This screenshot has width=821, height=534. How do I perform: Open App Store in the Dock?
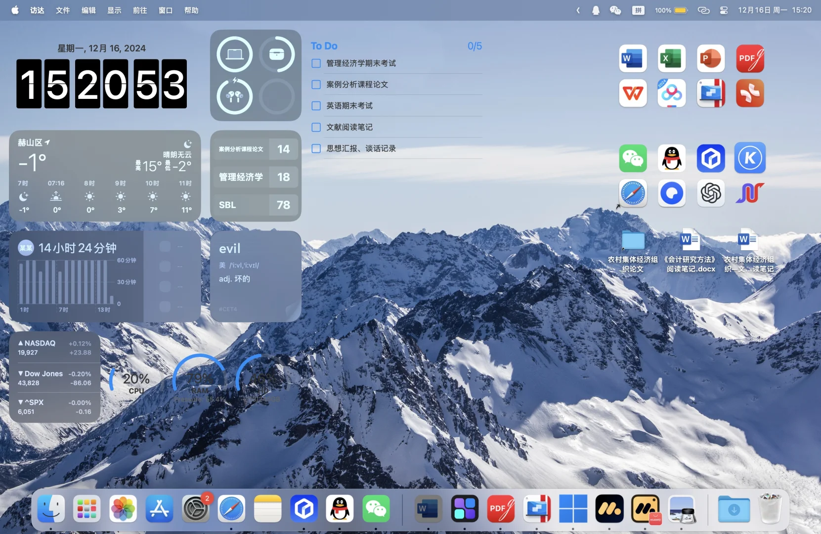coord(159,508)
